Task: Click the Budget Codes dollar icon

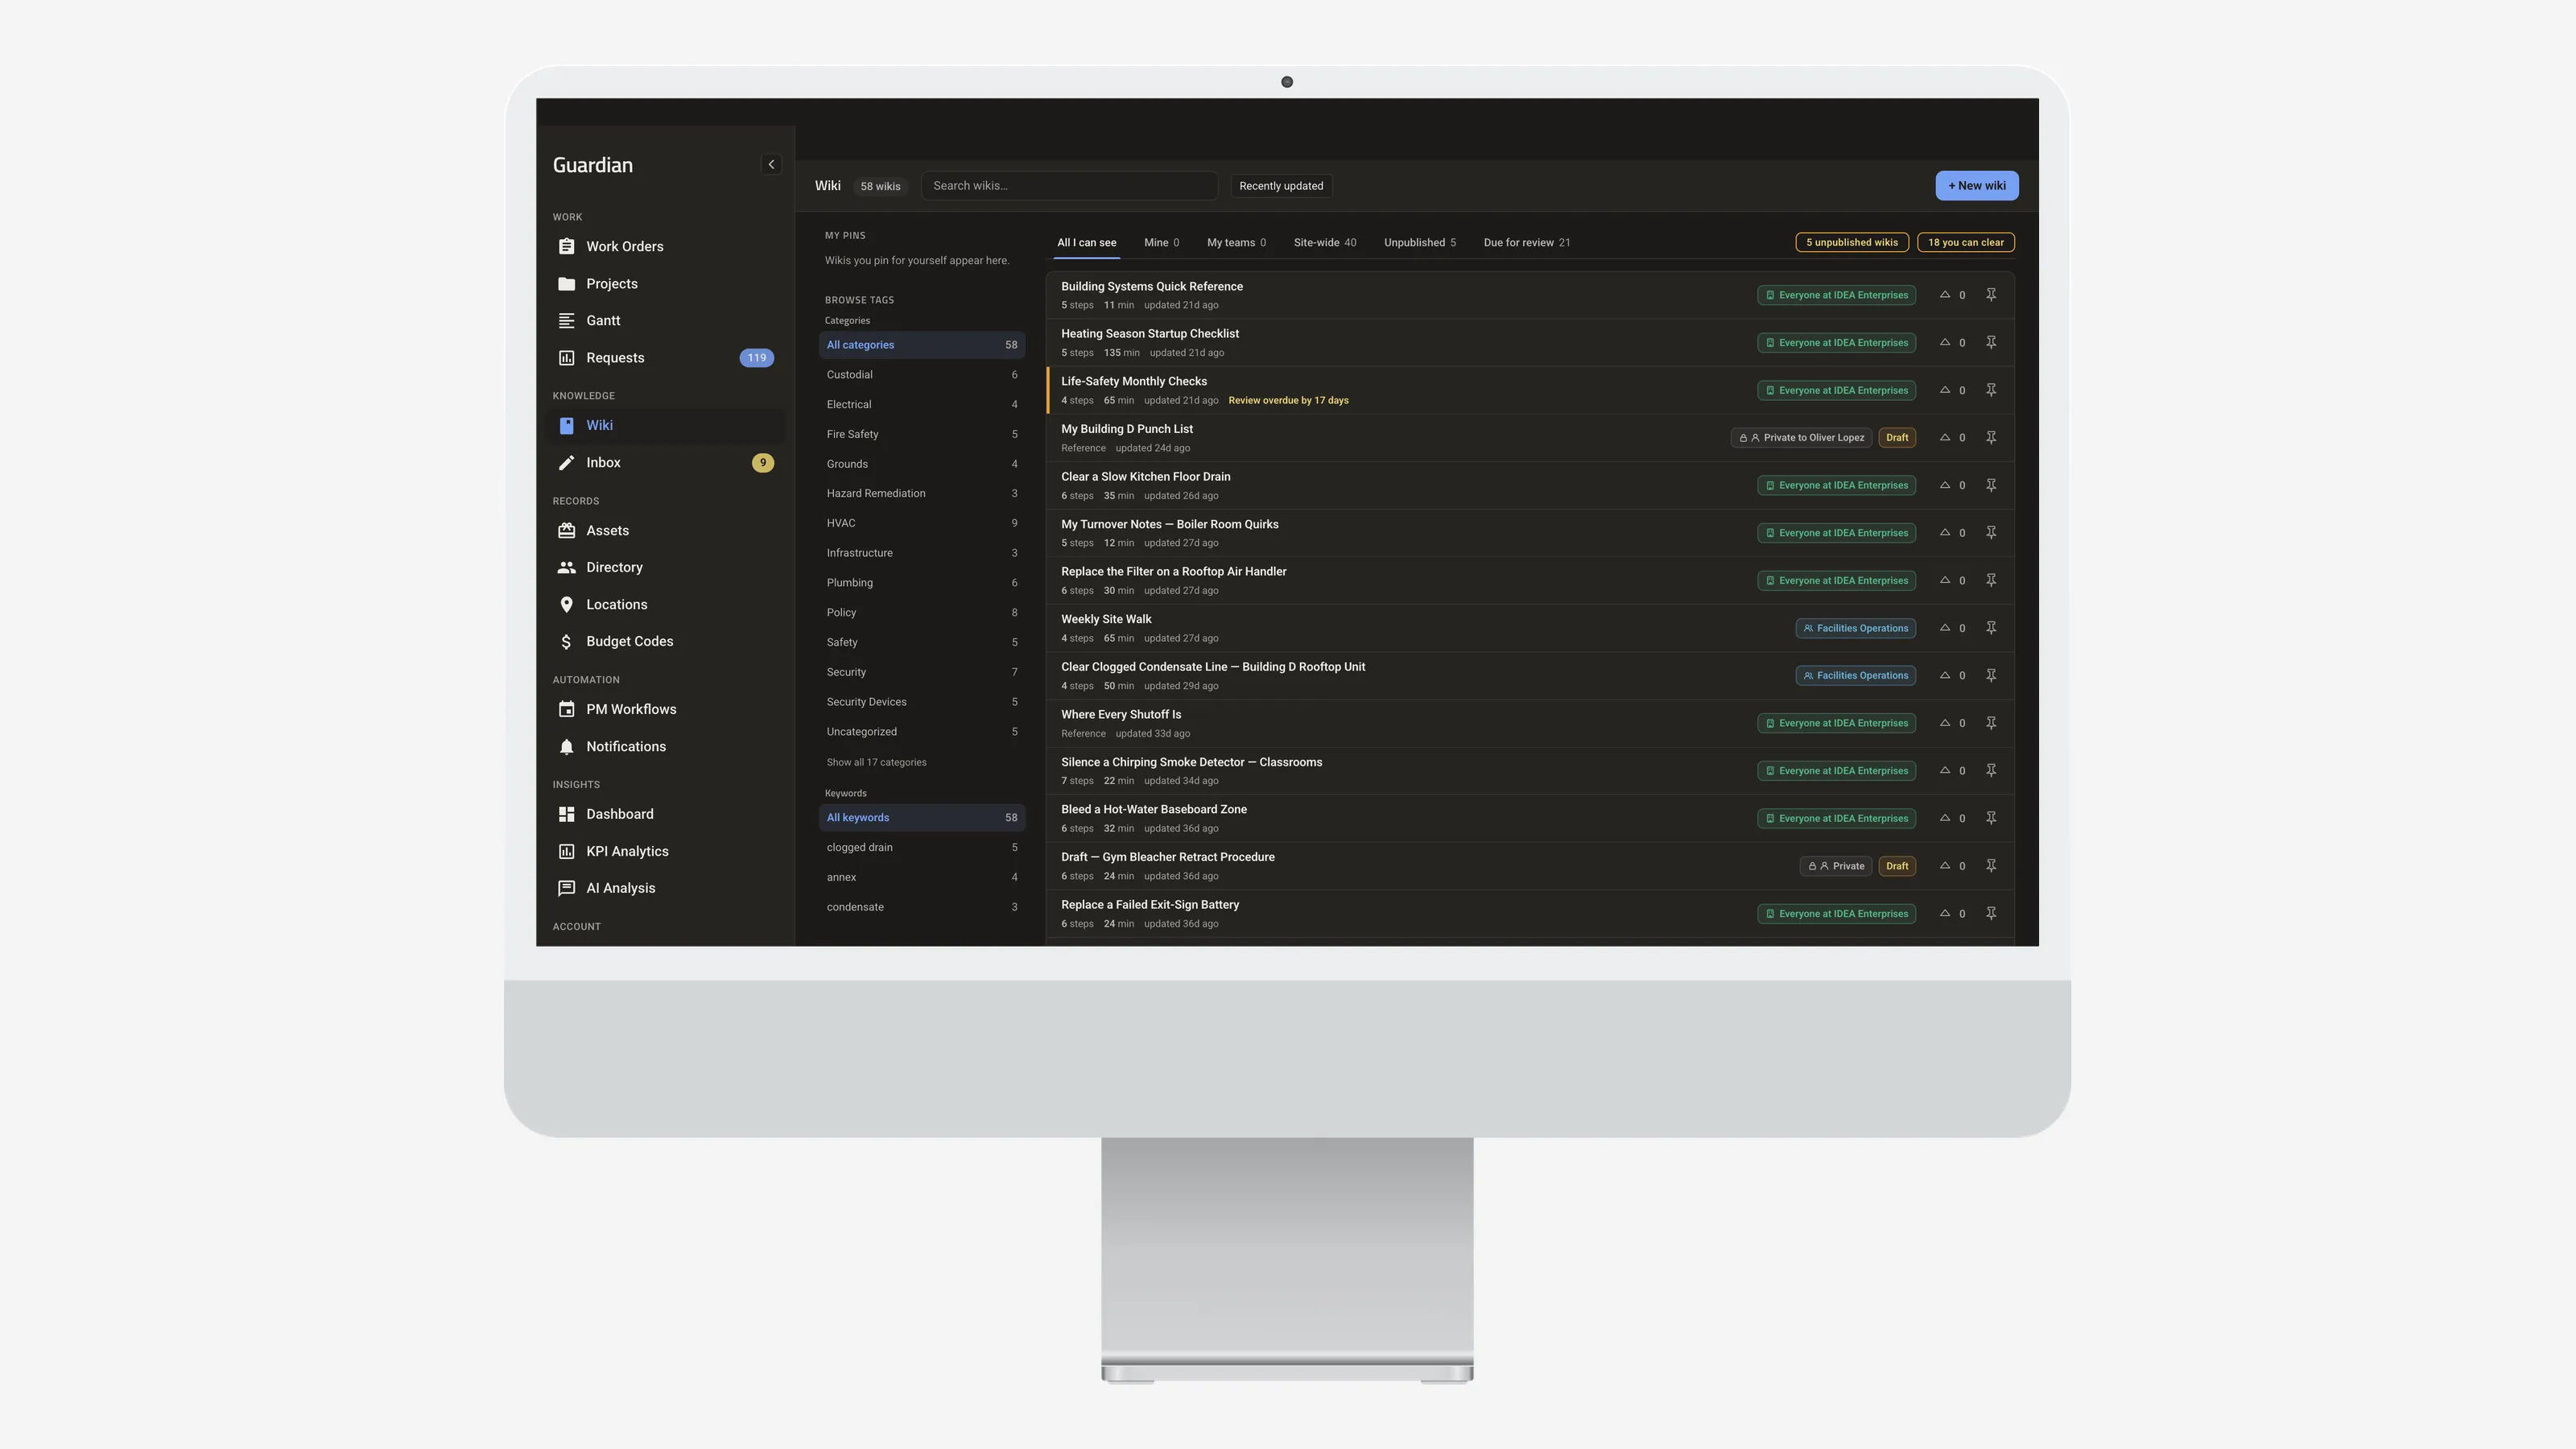Action: 566,642
